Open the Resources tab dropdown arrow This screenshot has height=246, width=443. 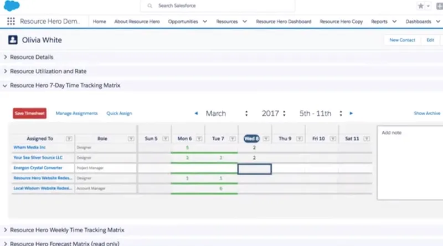245,22
